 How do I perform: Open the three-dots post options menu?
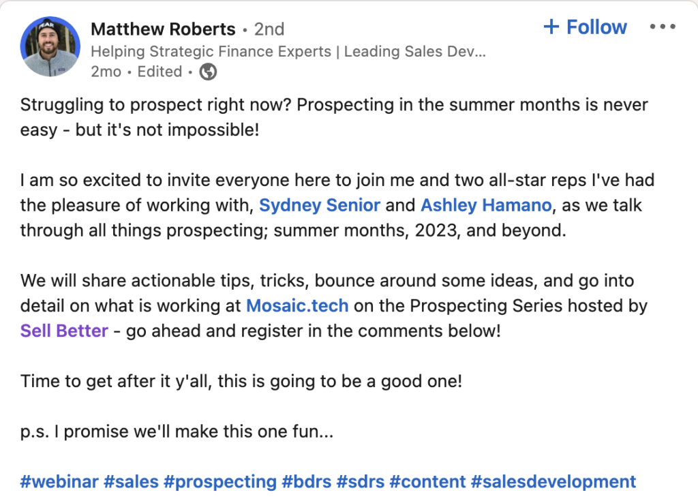click(662, 27)
